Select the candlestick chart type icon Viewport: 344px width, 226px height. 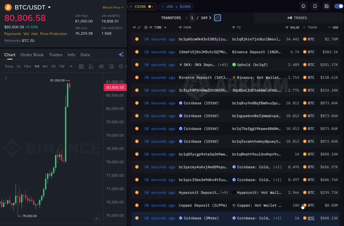pyautogui.click(x=101, y=66)
